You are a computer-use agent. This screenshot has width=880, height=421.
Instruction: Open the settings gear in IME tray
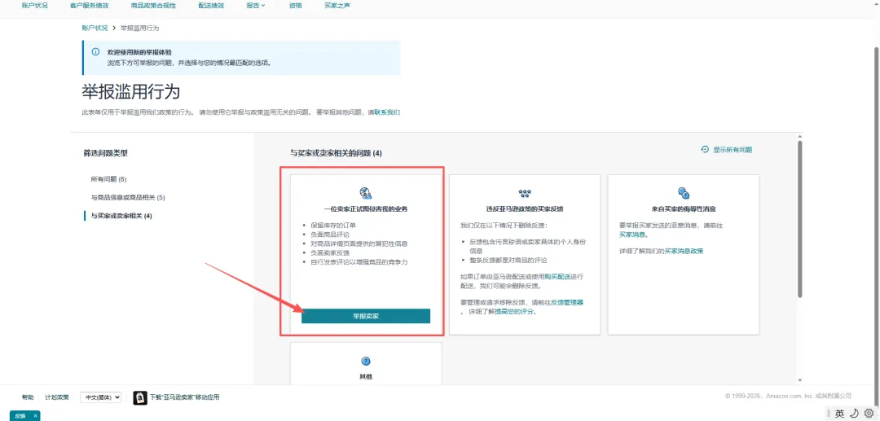pos(869,413)
